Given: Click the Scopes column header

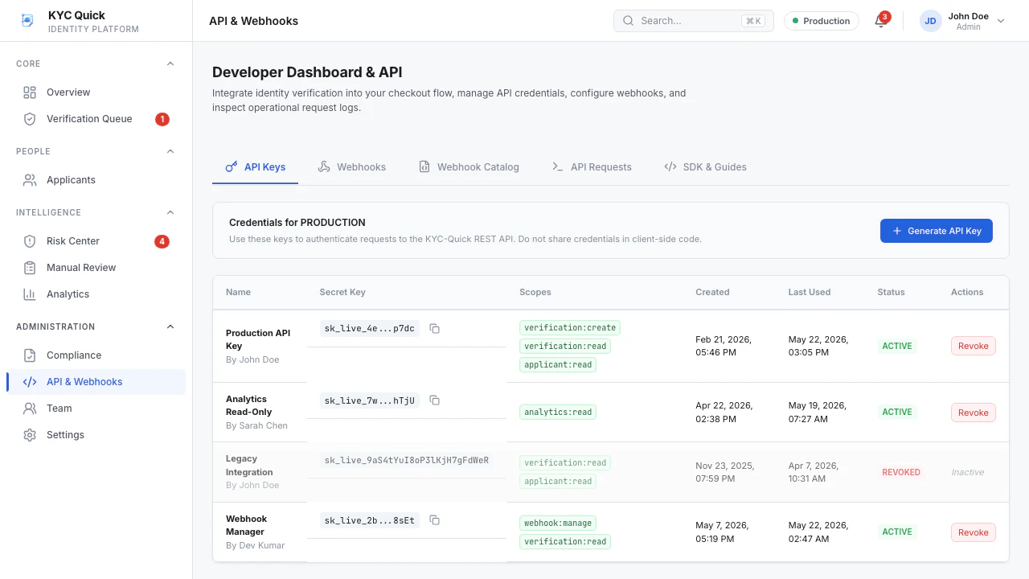Looking at the screenshot, I should pyautogui.click(x=535, y=293).
